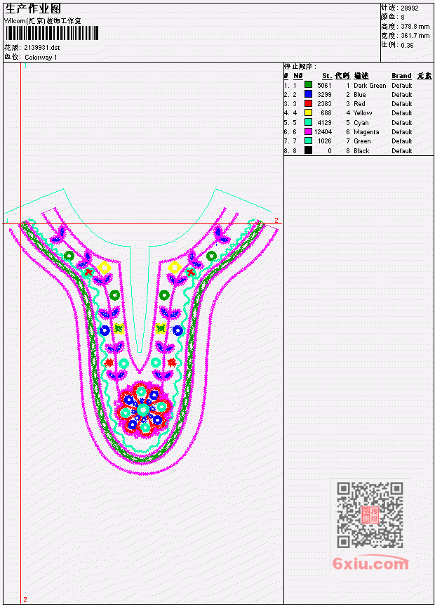Pick the Green color swatch in row 7
Image resolution: width=435 pixels, height=605 pixels.
click(308, 141)
